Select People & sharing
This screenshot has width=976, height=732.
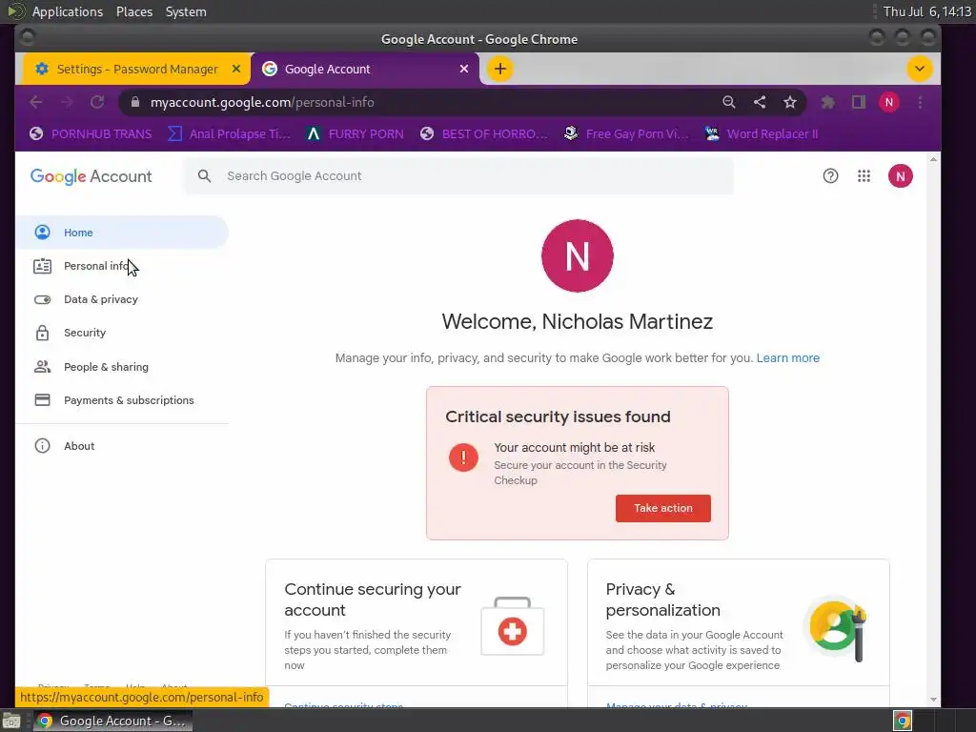coord(122,367)
